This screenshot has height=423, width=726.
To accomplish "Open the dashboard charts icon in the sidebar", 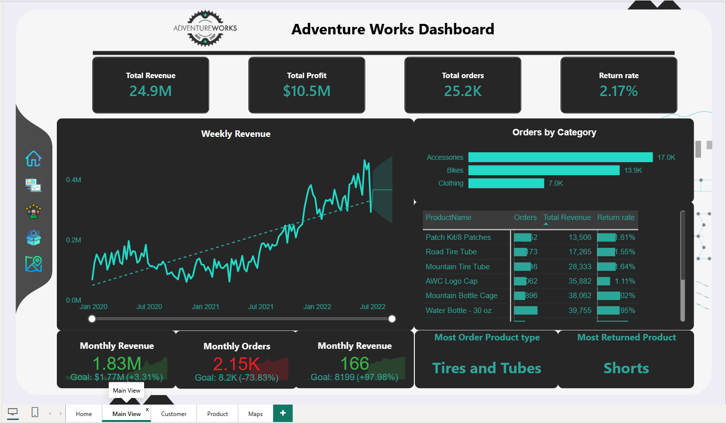I will coord(33,185).
